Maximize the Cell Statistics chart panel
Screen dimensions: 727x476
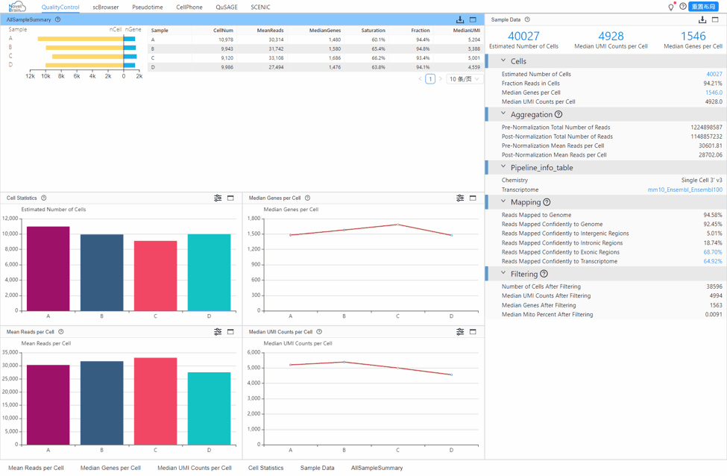click(x=230, y=198)
